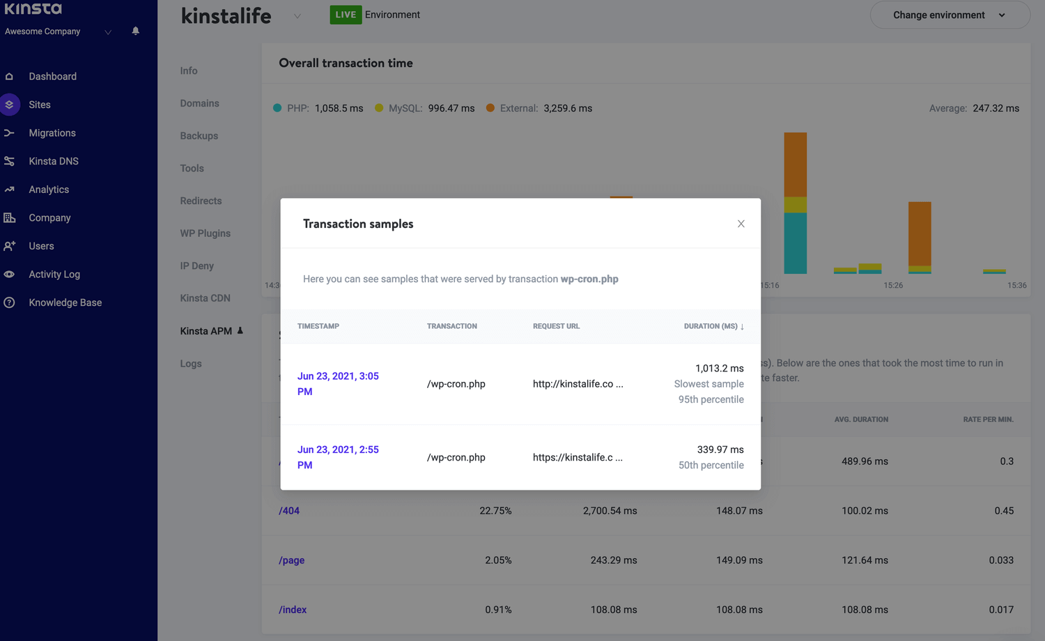Select the Kinsta APM site tab
The width and height of the screenshot is (1045, 641).
(x=206, y=331)
